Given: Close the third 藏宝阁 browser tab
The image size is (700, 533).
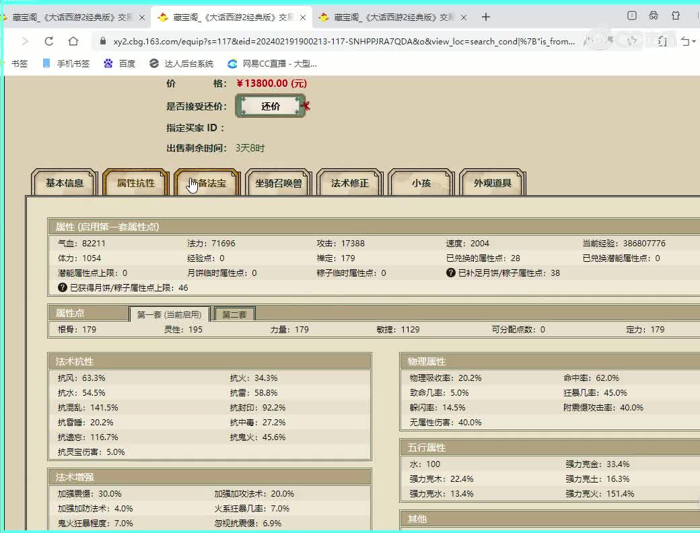Looking at the screenshot, I should pyautogui.click(x=463, y=17).
